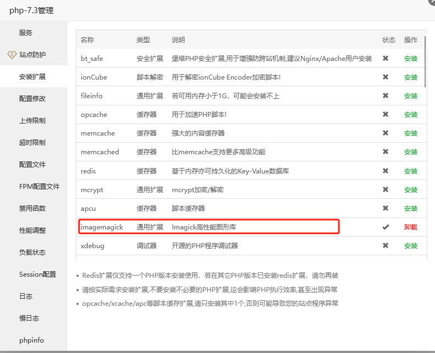435x353 pixels.
Task: Click the Imagick高性能图形库 description
Action: pyautogui.click(x=204, y=227)
